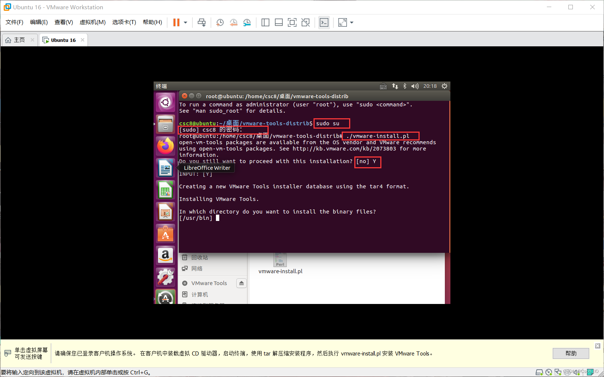The height and width of the screenshot is (377, 604).
Task: Click the CD/DVD drive status icon
Action: click(549, 372)
